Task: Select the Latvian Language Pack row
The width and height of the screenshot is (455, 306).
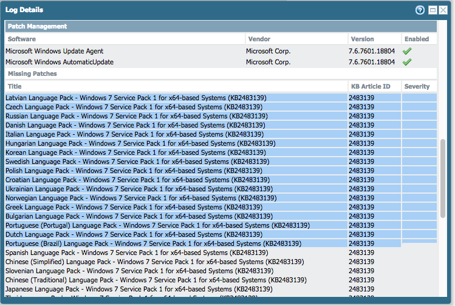Action: coord(221,98)
